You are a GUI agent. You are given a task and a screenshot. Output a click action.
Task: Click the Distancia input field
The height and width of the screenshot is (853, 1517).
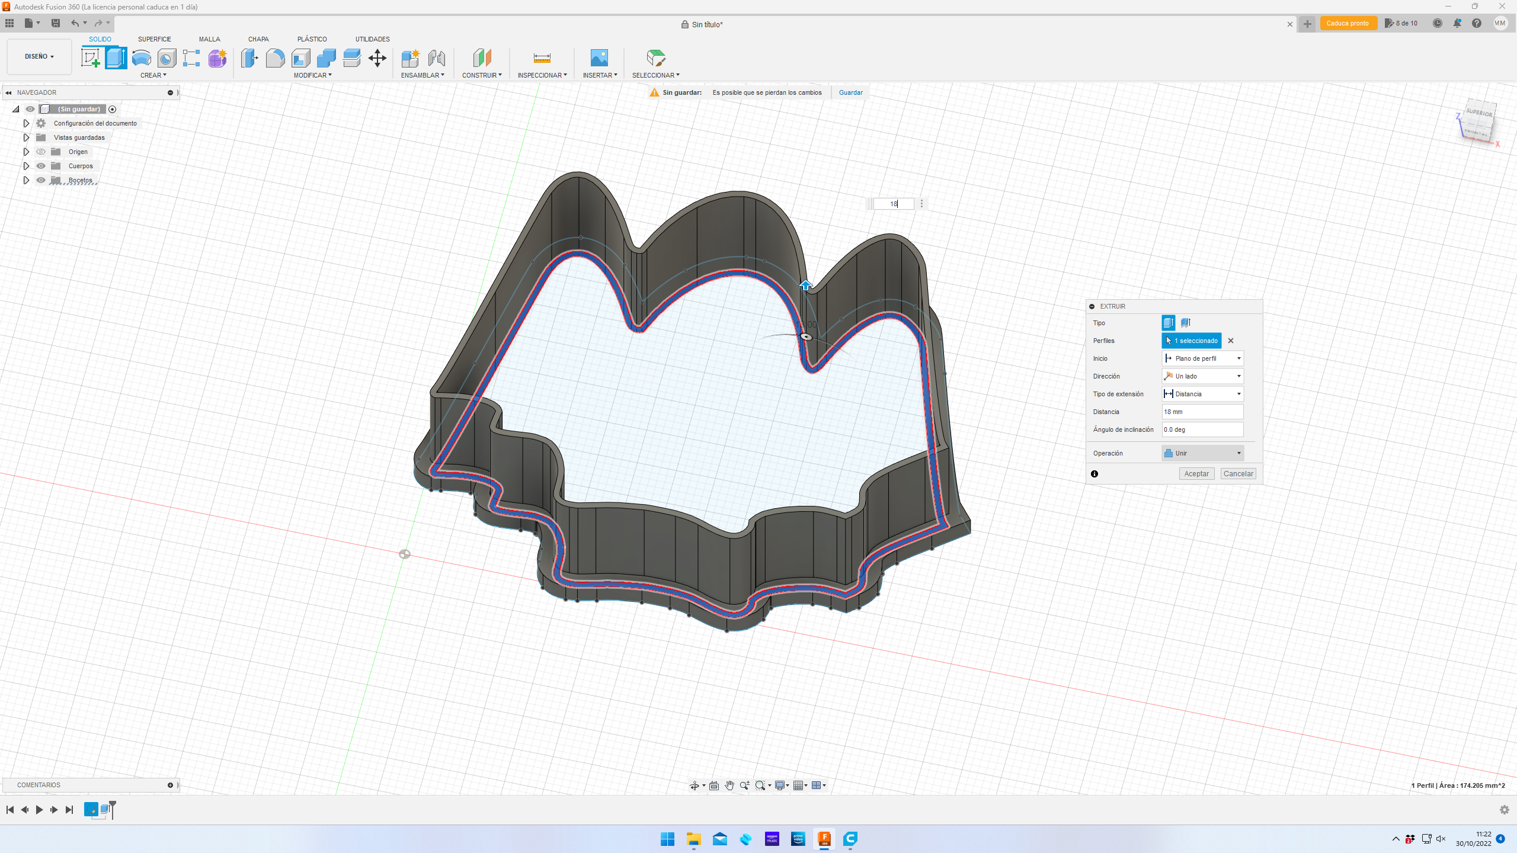tap(1202, 412)
